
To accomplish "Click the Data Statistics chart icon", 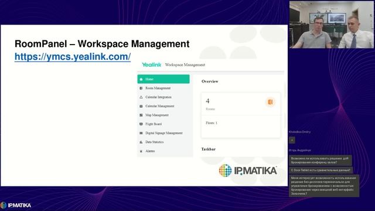I will [141, 142].
